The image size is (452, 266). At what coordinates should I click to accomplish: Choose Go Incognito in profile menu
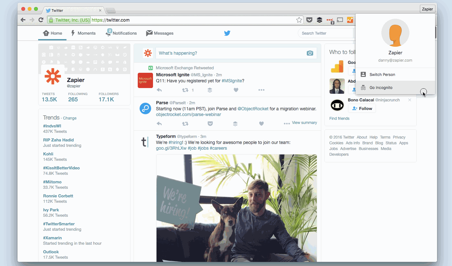point(395,87)
